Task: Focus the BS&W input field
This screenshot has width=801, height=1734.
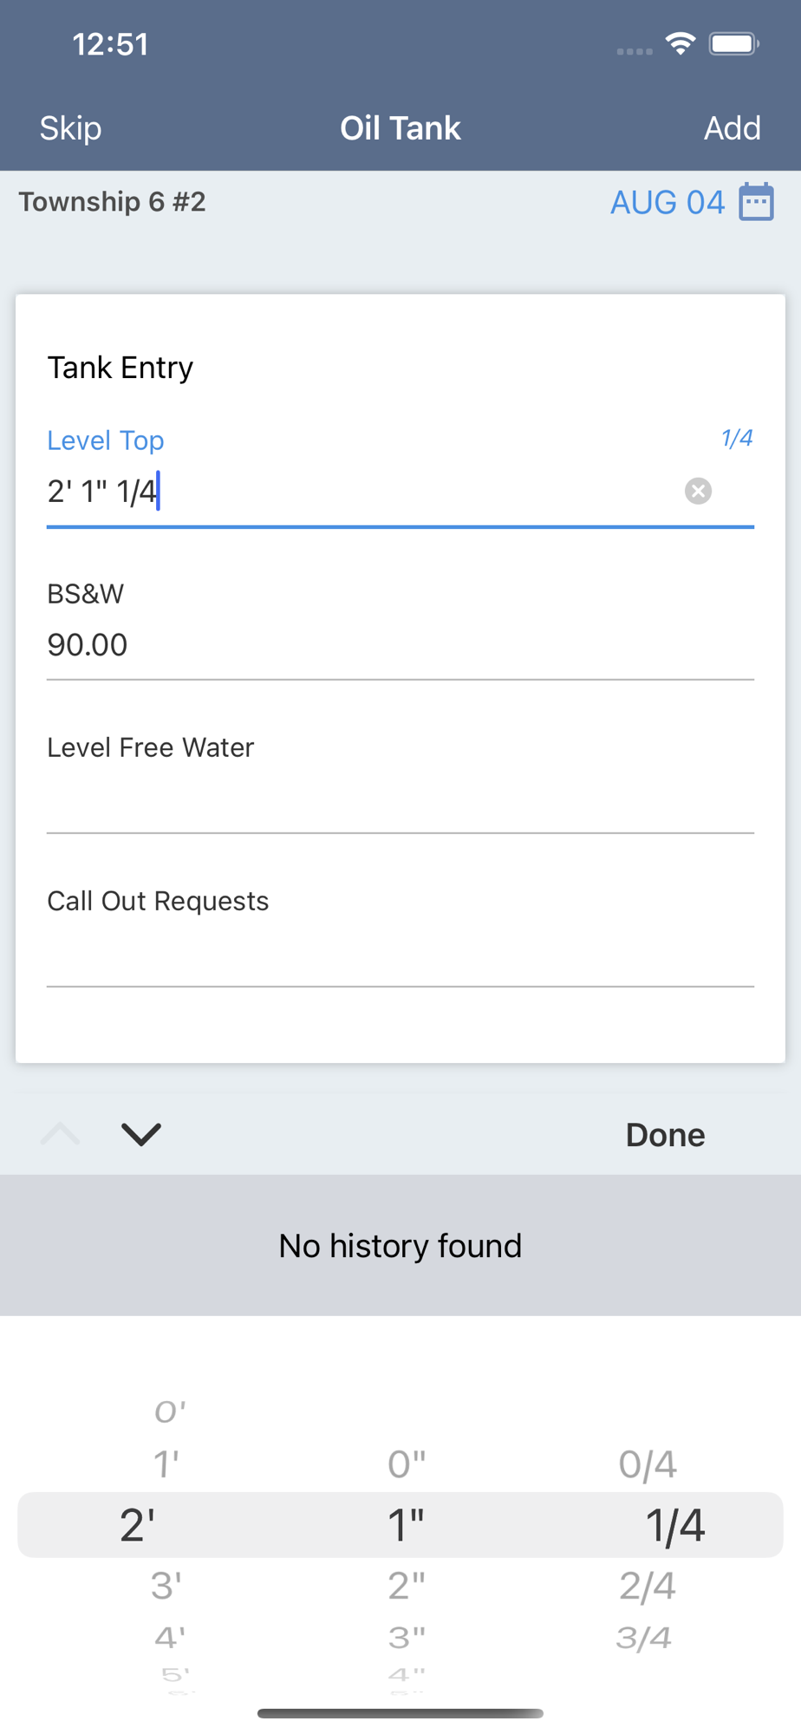Action: click(400, 645)
